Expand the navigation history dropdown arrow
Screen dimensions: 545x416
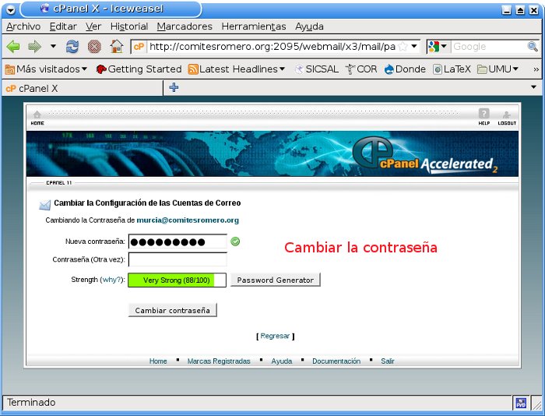[53, 47]
